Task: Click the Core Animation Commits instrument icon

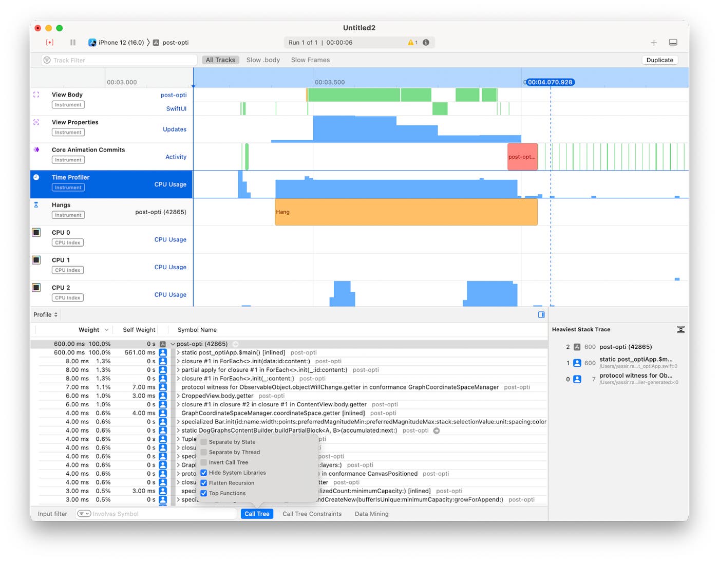Action: pyautogui.click(x=35, y=149)
